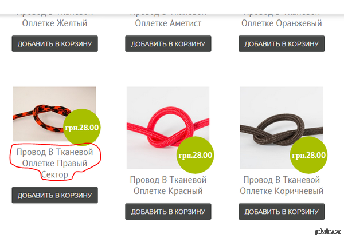The height and width of the screenshot is (238, 344).
Task: Click the green price badge on the red wire
Action: [x=196, y=155]
